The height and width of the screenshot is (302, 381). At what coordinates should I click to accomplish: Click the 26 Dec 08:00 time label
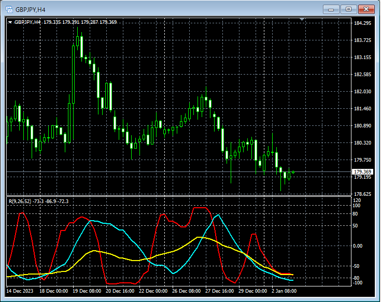pos(187,291)
